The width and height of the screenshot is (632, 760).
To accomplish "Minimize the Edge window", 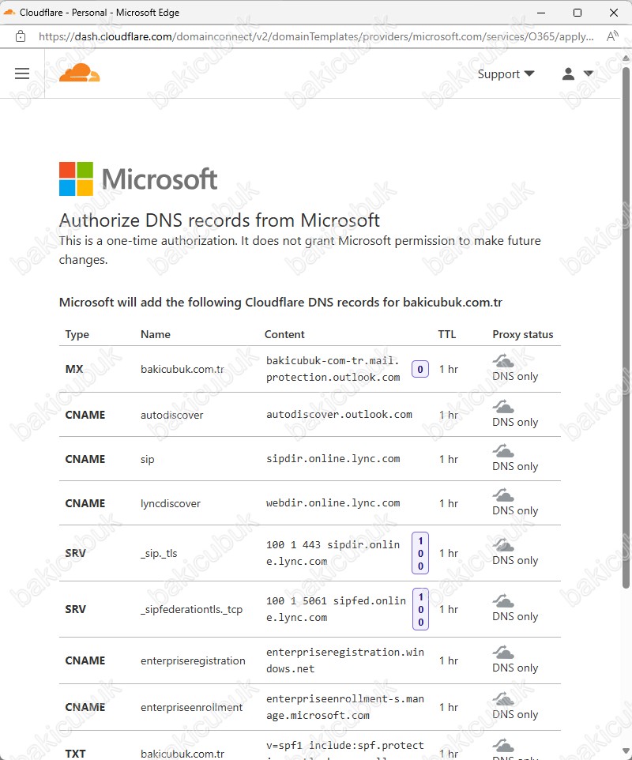I will click(541, 13).
